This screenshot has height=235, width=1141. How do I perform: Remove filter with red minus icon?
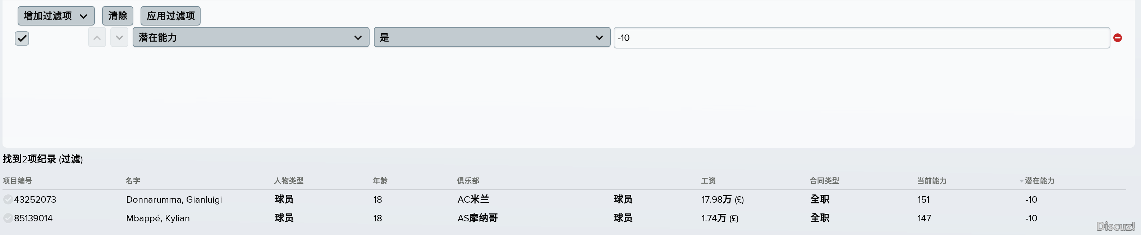click(1118, 38)
